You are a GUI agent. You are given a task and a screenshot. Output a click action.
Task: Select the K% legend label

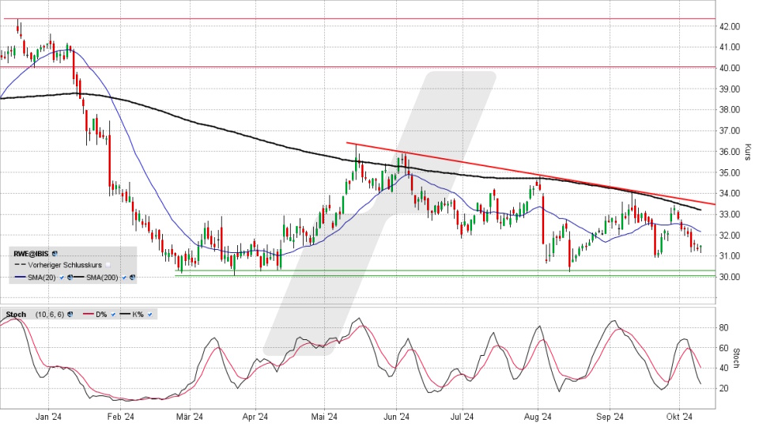(x=138, y=314)
